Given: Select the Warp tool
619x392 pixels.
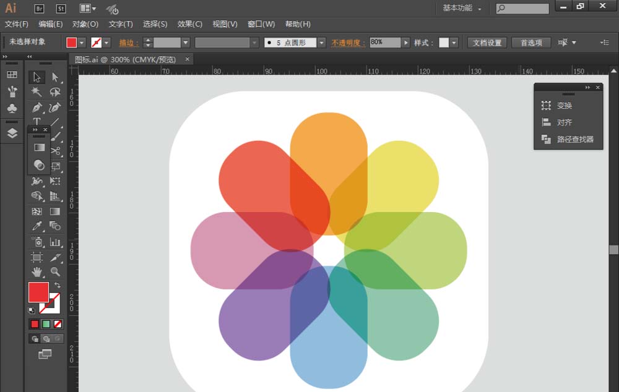Looking at the screenshot, I should tap(37, 181).
